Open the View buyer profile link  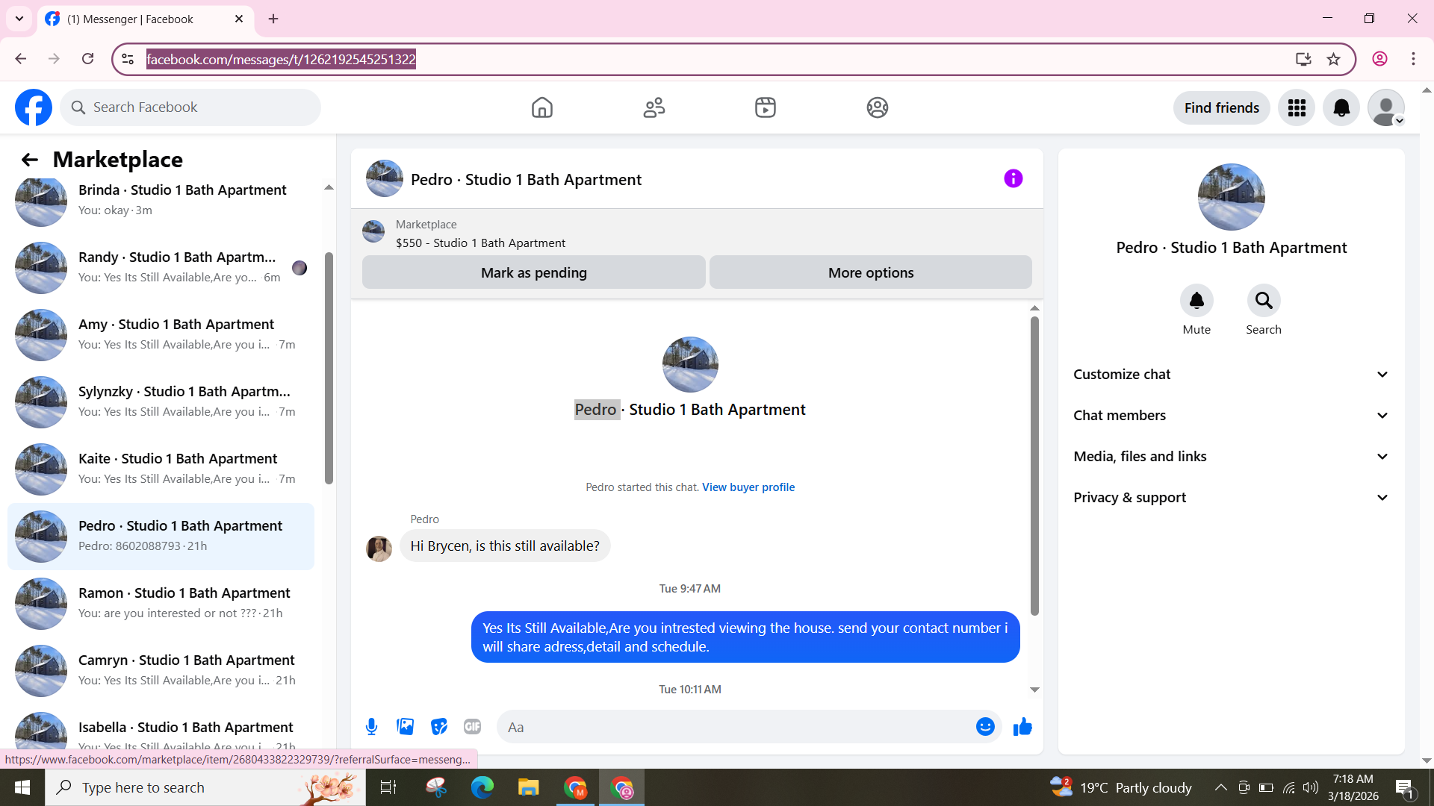[748, 487]
